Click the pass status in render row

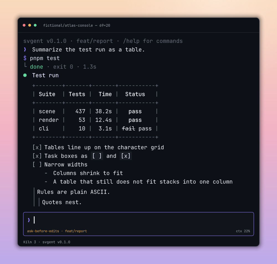135,120
